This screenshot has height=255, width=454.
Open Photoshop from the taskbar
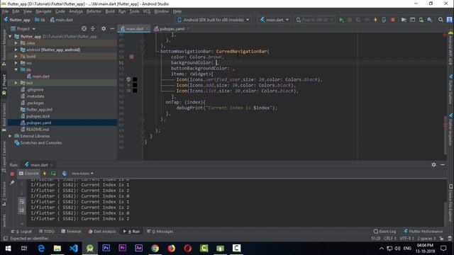coord(106,249)
